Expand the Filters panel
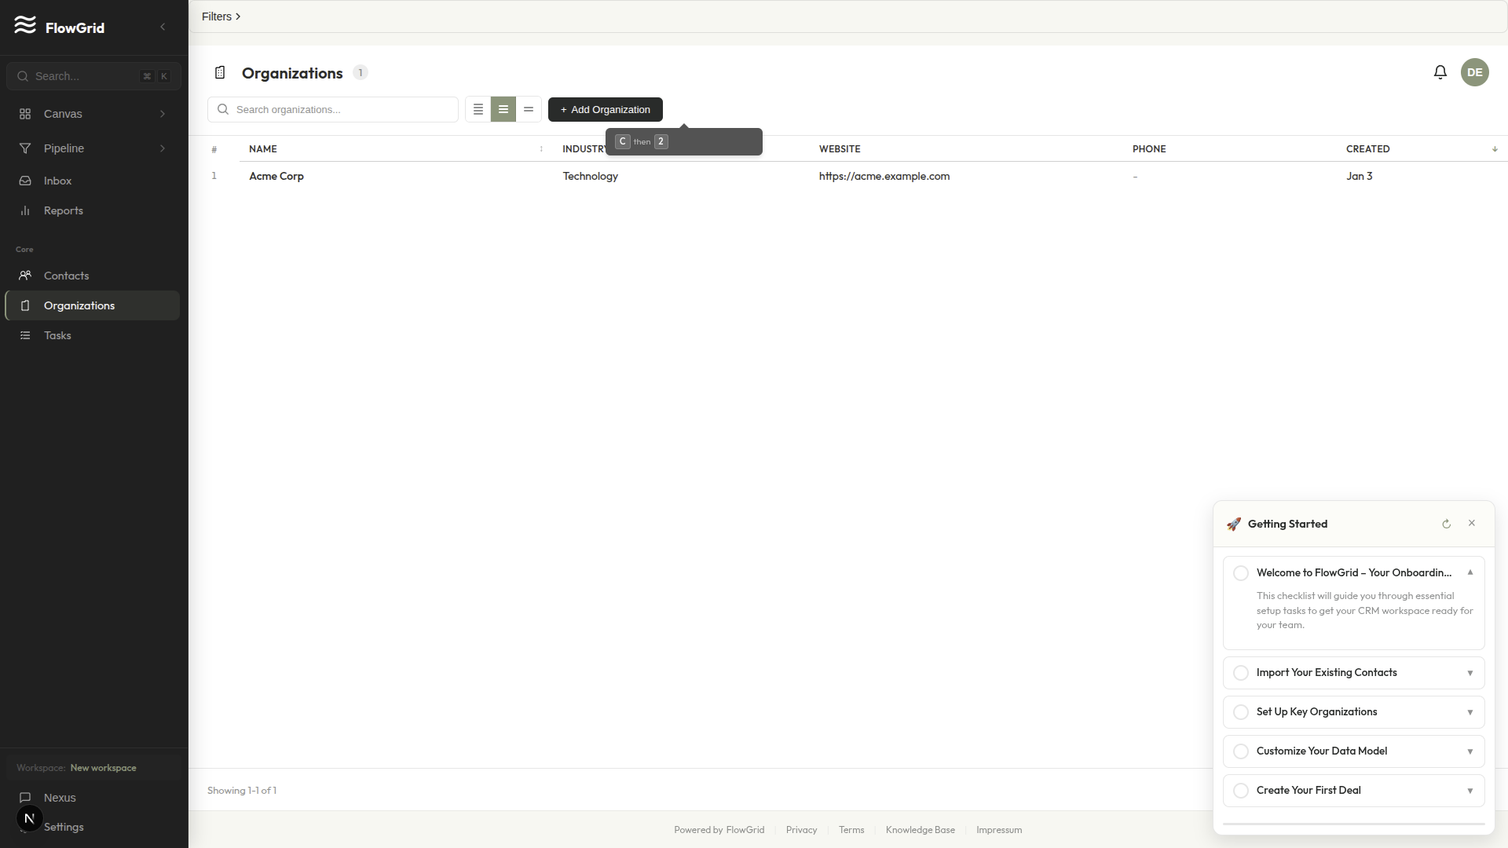This screenshot has width=1508, height=848. [x=221, y=16]
